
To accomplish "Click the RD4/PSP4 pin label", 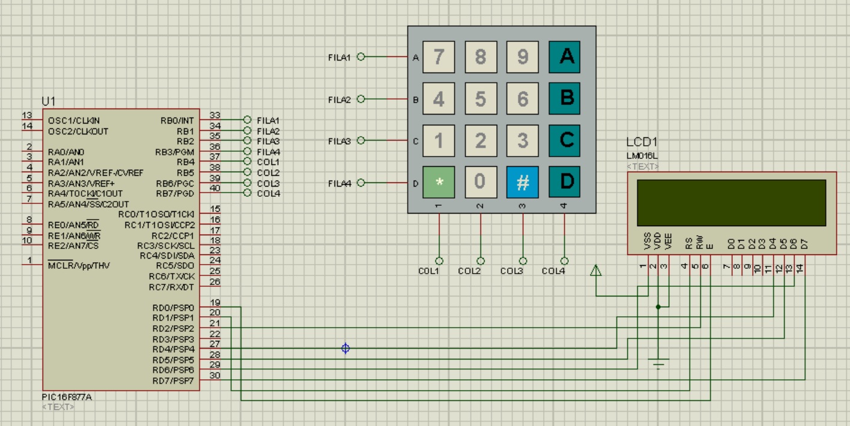I will click(x=173, y=349).
